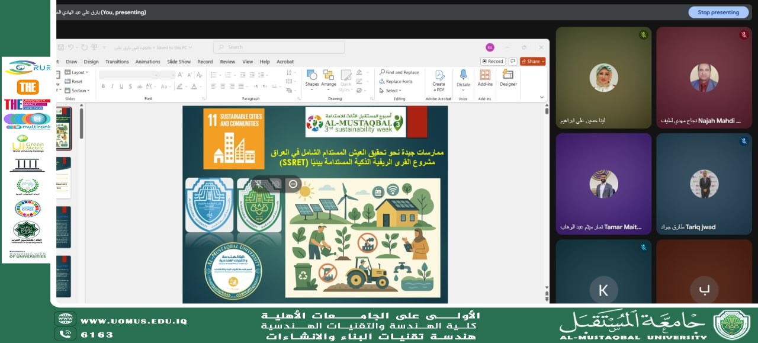Collapse the ribbon with the chevron
Screen dimensions: 758x343
click(x=541, y=97)
